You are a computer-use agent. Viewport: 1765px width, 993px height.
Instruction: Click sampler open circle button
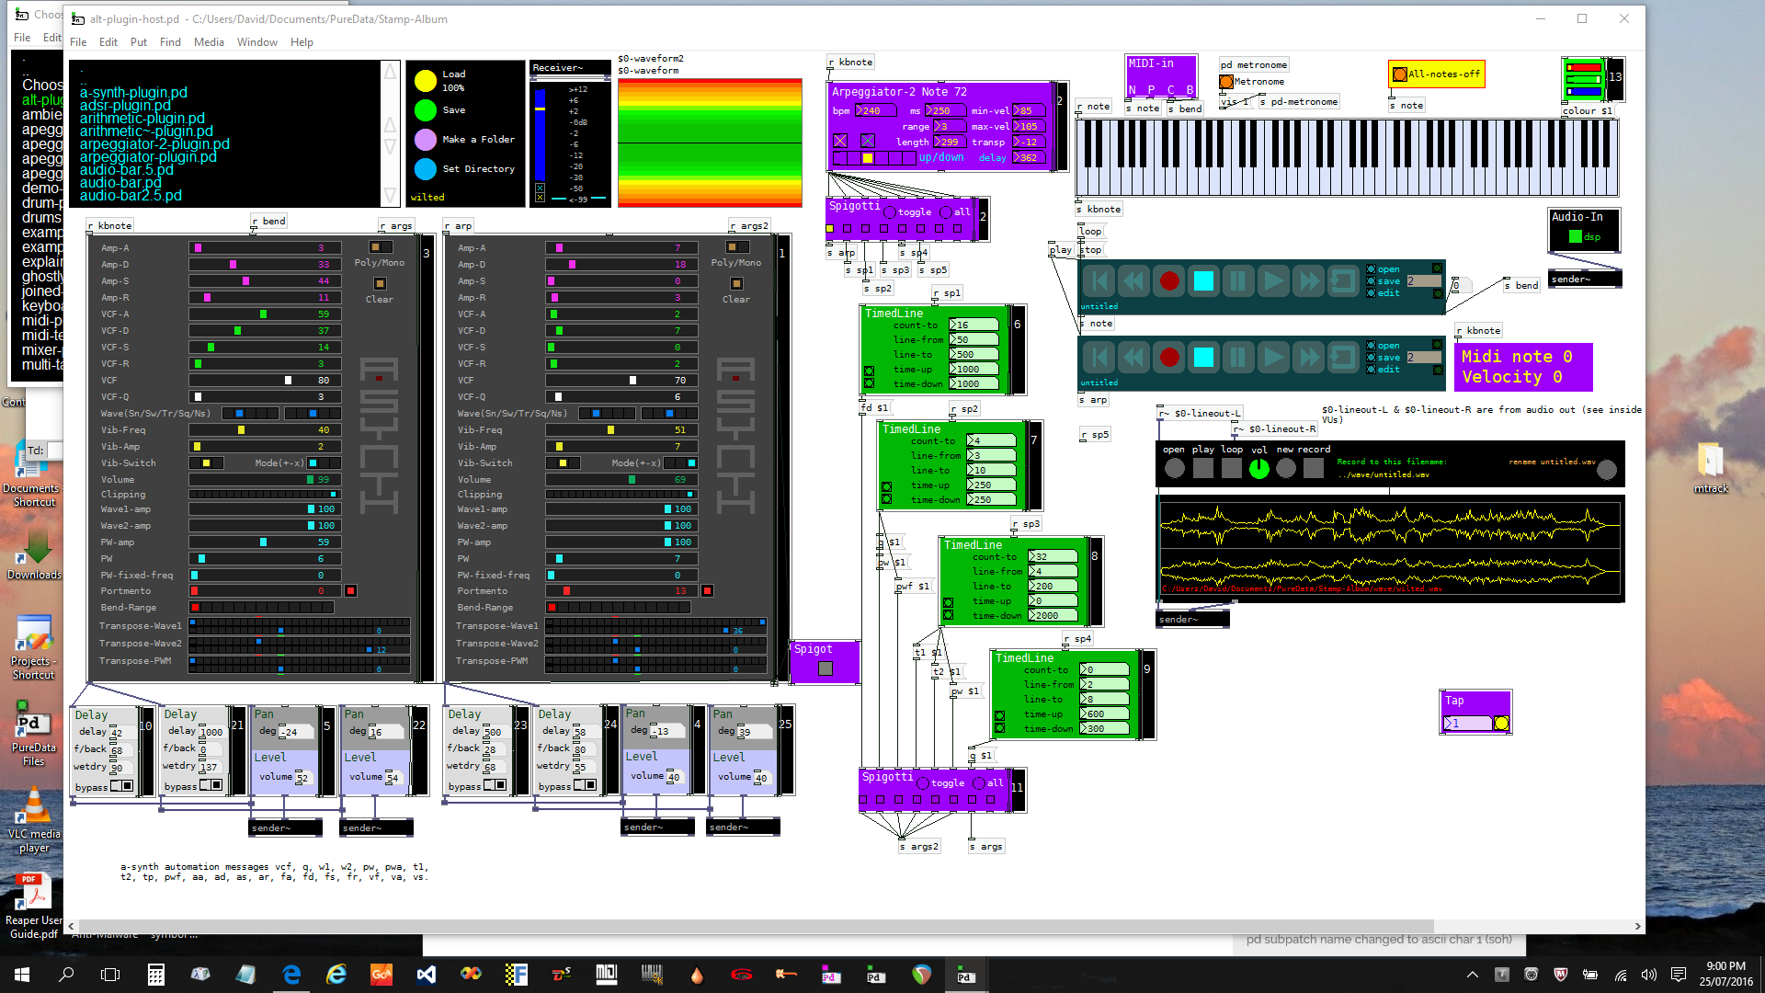click(1174, 469)
